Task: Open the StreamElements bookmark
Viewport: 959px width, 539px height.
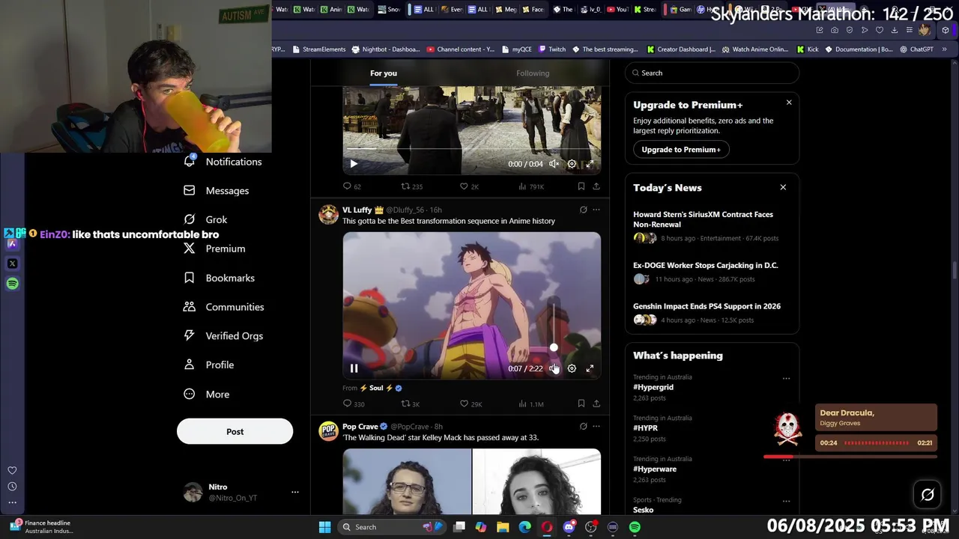Action: pyautogui.click(x=318, y=49)
